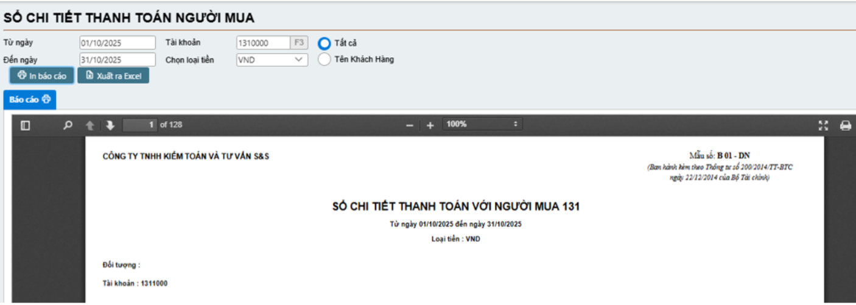Click the "Tài khoản" account number field
The width and height of the screenshot is (856, 305).
pos(262,43)
